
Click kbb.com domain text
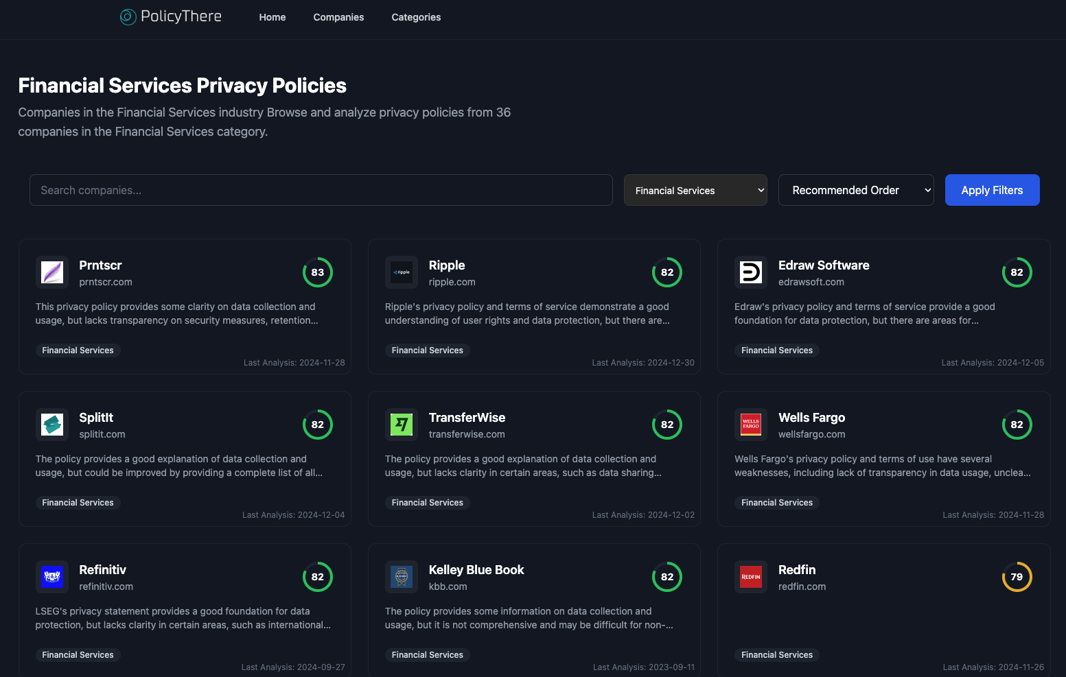click(x=448, y=586)
